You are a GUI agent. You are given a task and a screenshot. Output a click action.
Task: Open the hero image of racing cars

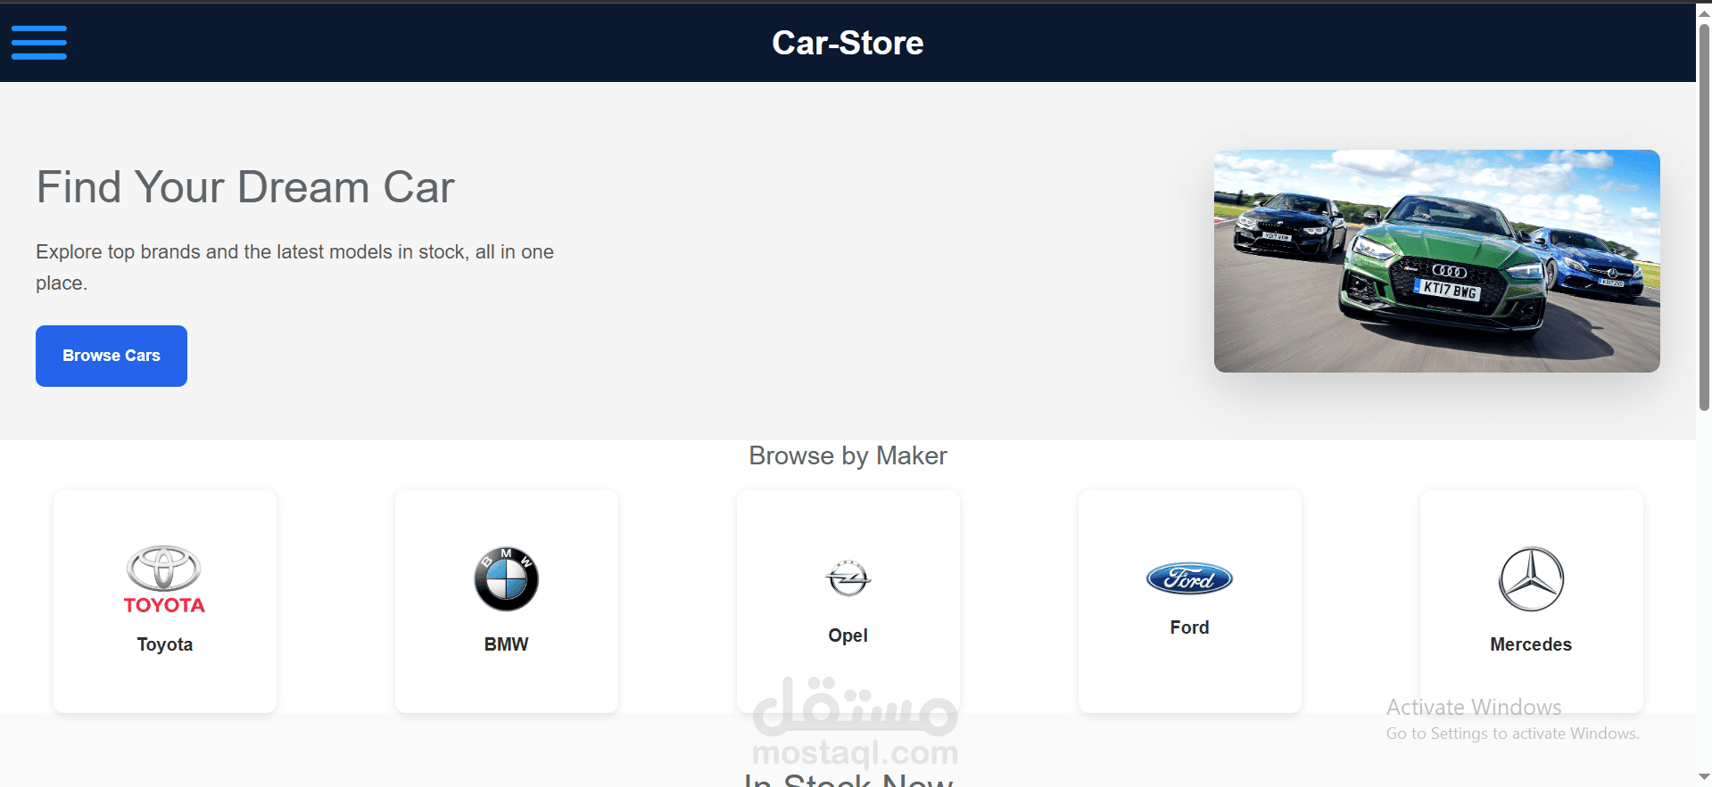coord(1436,261)
